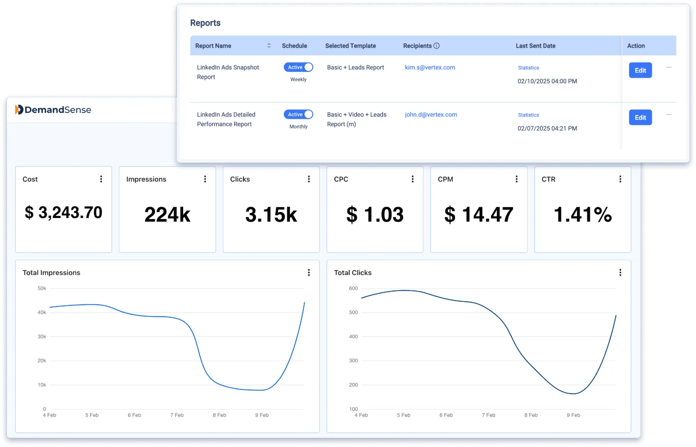This screenshot has width=696, height=447.
Task: Click the $ 3,243.70 cost value
Action: pos(63,213)
